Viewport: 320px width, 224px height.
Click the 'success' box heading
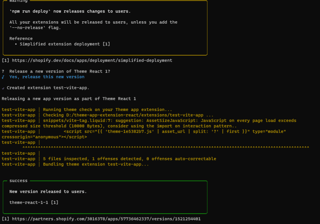[18, 181]
